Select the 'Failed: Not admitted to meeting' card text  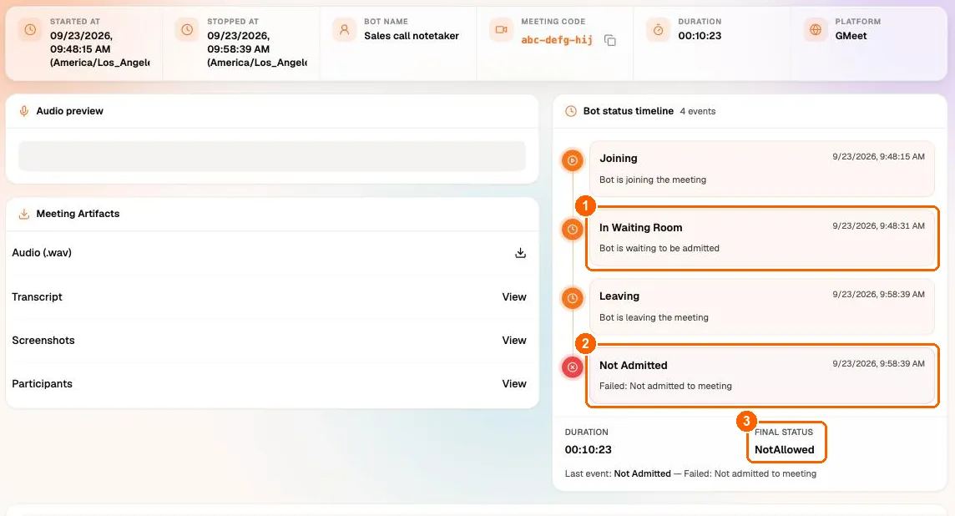pyautogui.click(x=665, y=386)
